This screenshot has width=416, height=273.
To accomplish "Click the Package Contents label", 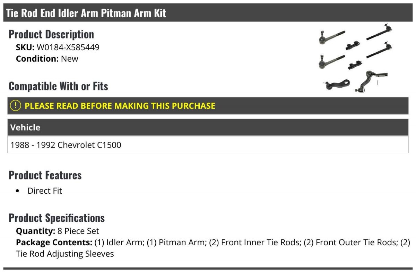I will (54, 242).
